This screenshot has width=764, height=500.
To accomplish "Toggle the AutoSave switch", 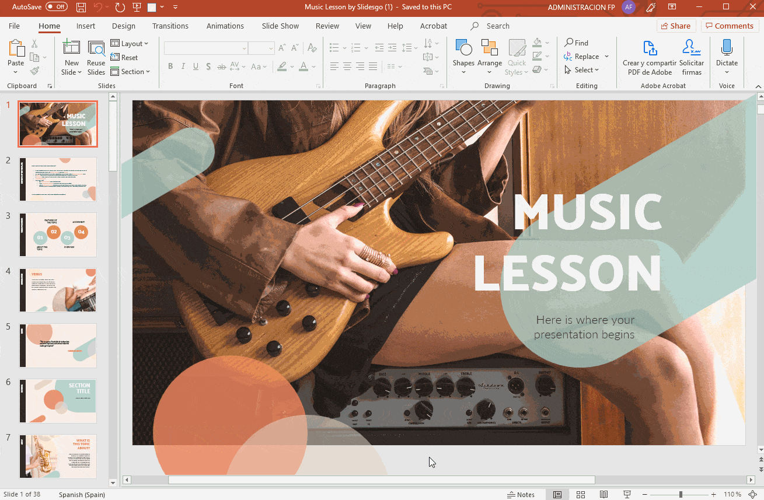I will [57, 7].
